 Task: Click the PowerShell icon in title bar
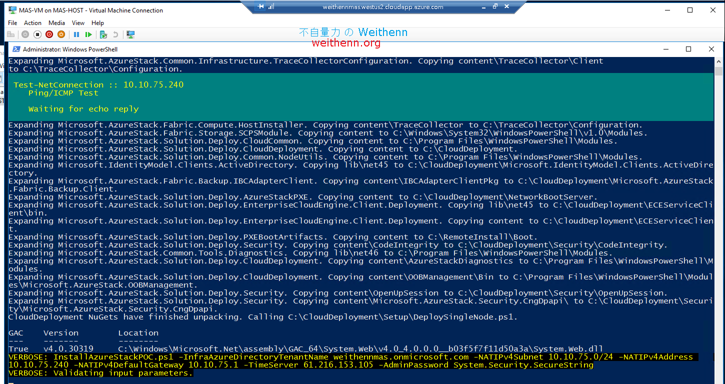pyautogui.click(x=16, y=49)
